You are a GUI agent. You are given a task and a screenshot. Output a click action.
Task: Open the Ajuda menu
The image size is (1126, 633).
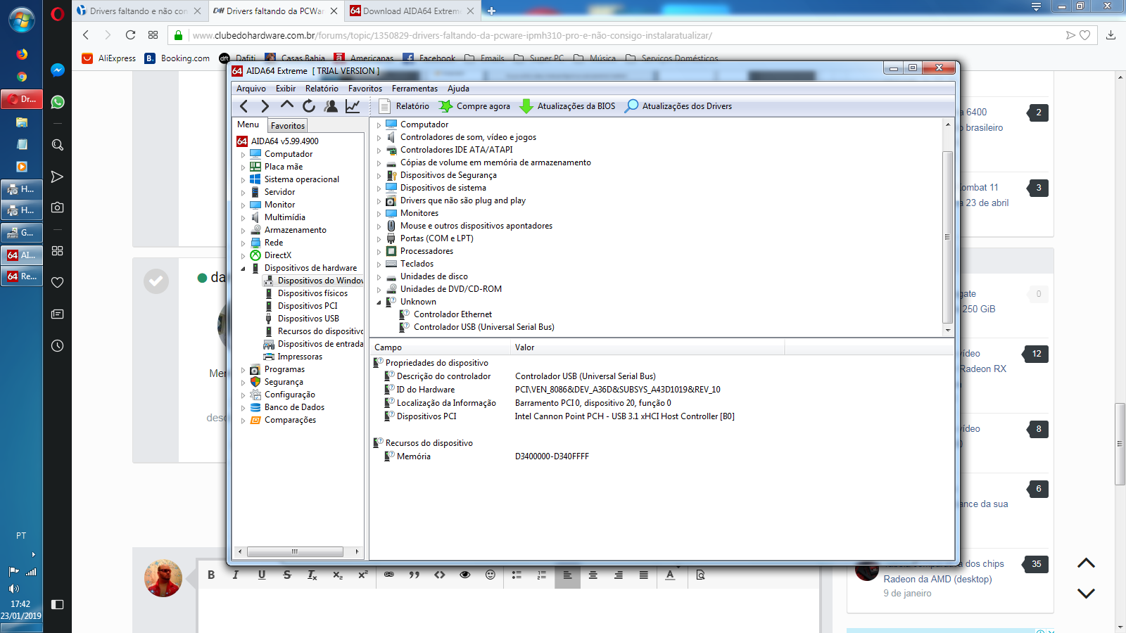pos(458,89)
